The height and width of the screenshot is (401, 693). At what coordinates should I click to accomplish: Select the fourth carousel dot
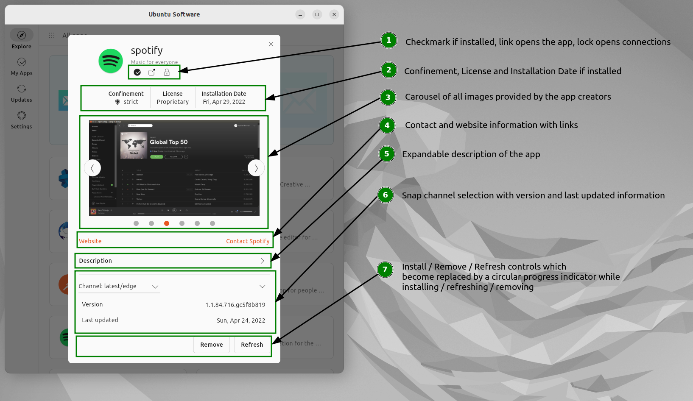point(182,223)
